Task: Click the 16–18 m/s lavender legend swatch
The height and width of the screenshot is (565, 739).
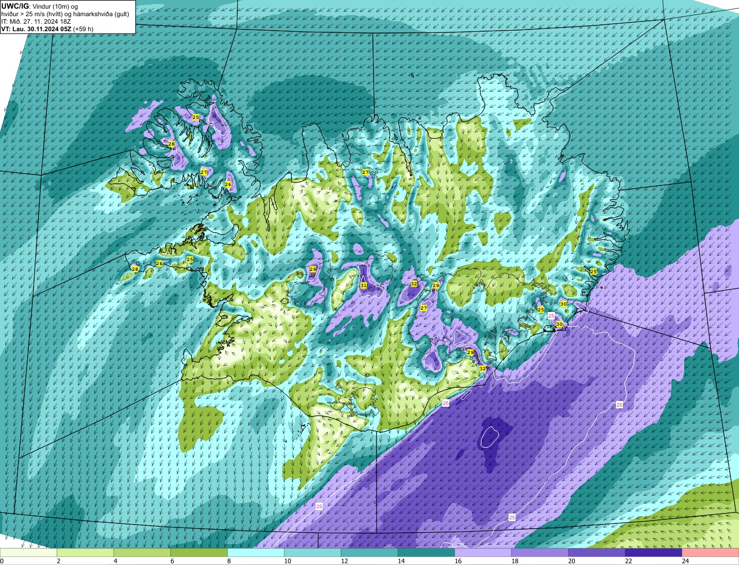Action: (x=484, y=552)
